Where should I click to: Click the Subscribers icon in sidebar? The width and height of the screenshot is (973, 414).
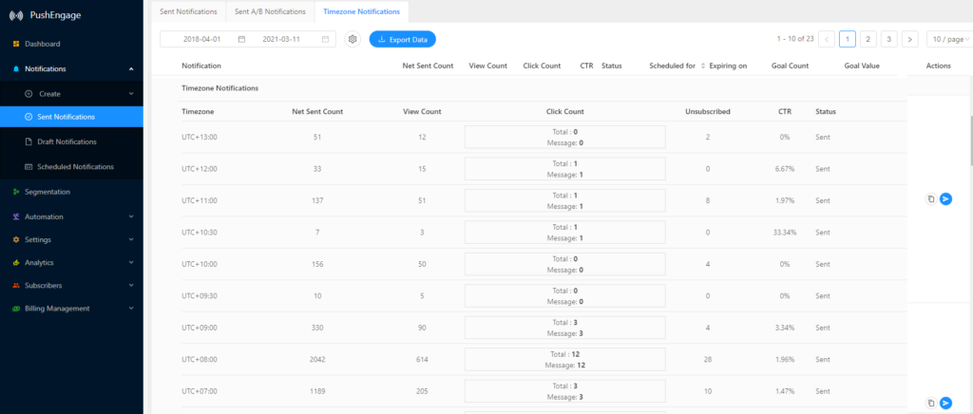16,286
